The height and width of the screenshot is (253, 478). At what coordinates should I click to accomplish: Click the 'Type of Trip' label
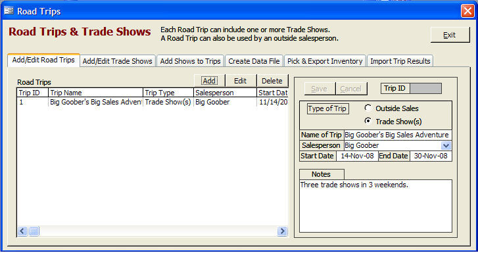327,108
